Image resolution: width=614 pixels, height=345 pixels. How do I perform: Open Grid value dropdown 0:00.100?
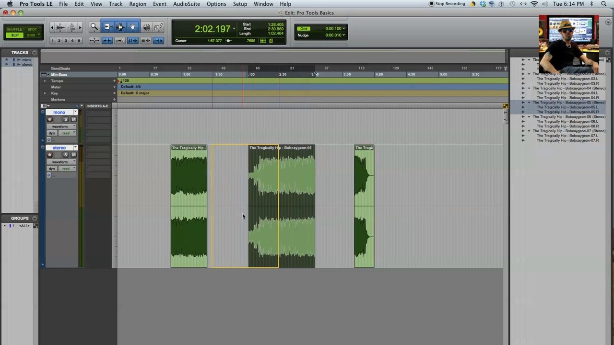point(343,29)
